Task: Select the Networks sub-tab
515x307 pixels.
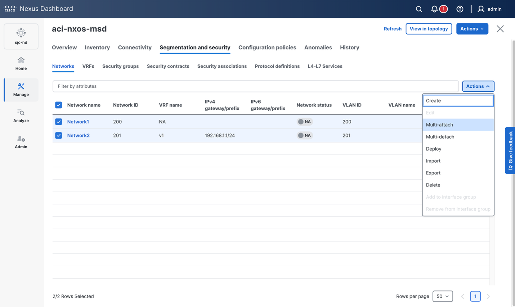Action: [x=63, y=66]
